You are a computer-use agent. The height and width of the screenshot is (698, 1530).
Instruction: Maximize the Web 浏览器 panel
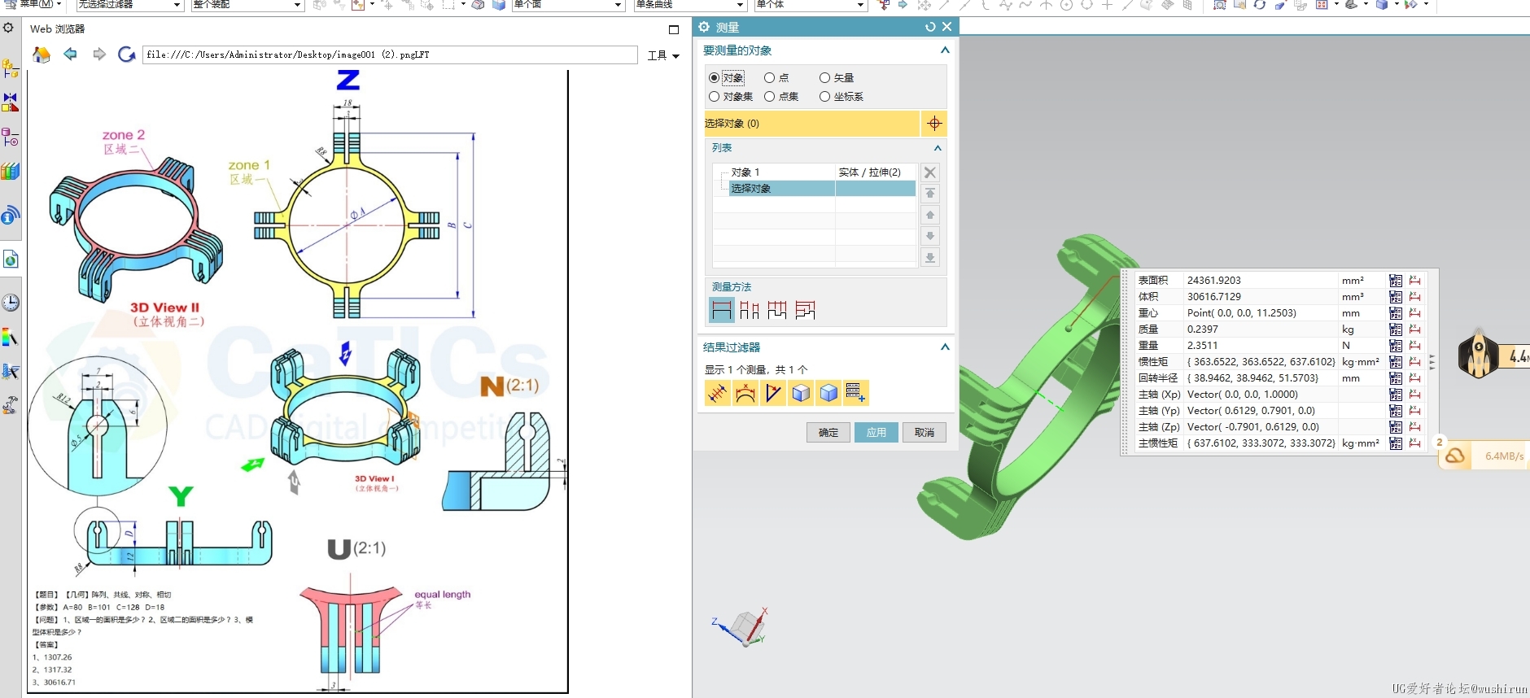pos(674,29)
